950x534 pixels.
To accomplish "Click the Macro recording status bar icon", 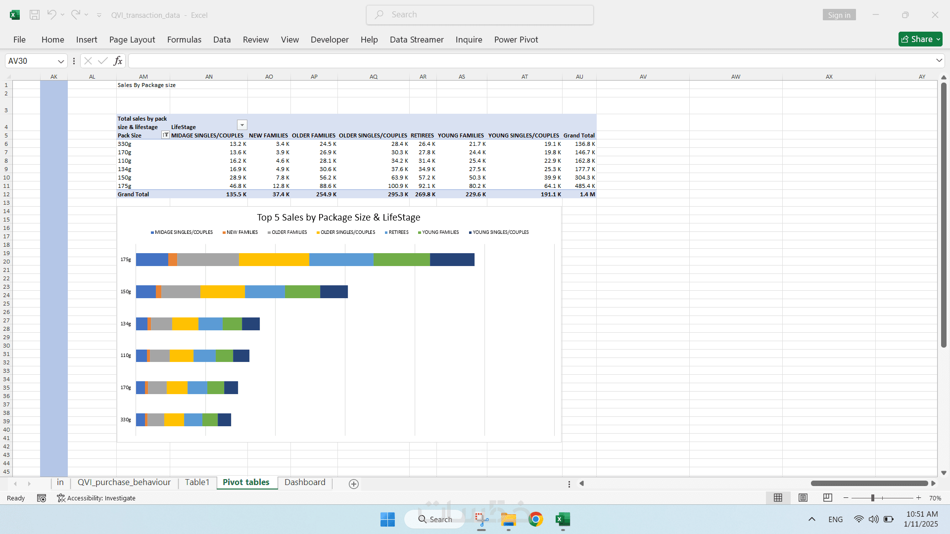I will click(42, 498).
